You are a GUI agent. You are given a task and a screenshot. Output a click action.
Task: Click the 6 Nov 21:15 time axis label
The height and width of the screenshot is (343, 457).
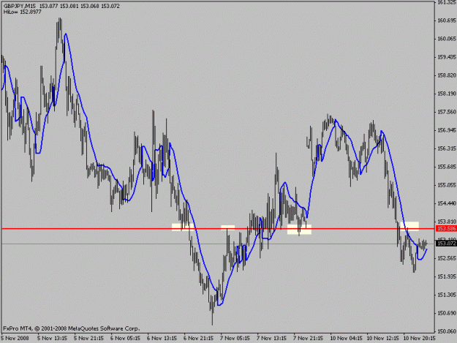(x=198, y=339)
